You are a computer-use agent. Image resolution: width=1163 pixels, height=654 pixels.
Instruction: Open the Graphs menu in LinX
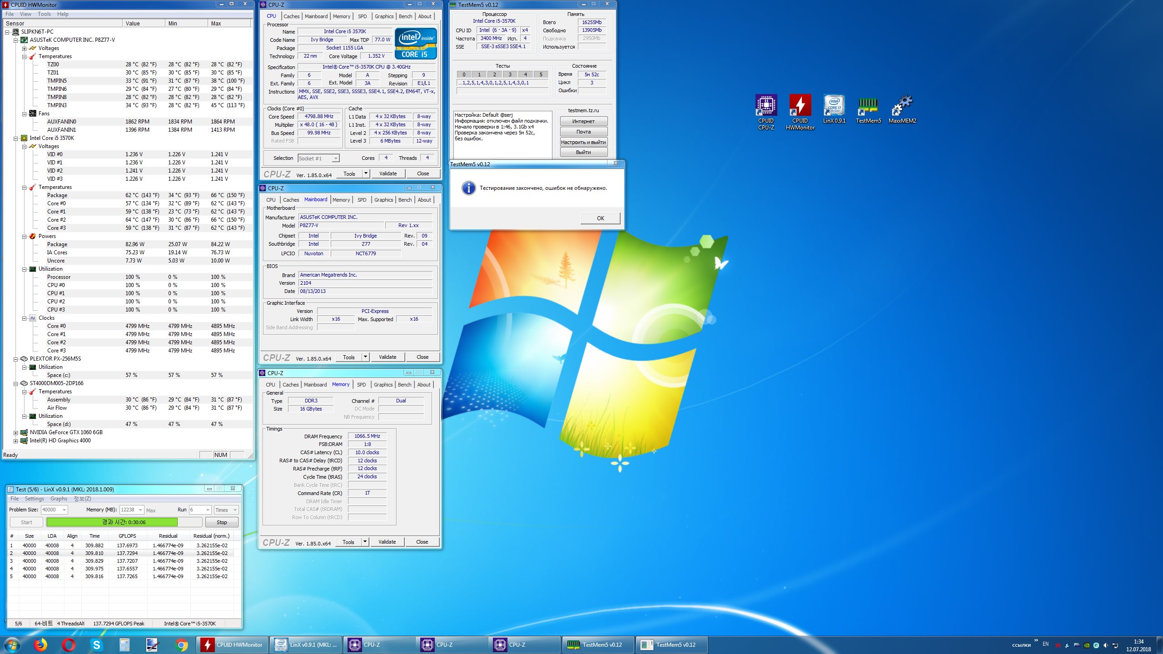(59, 499)
